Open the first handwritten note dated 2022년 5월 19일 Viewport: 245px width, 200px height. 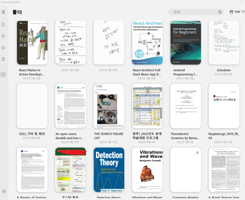tap(71, 43)
